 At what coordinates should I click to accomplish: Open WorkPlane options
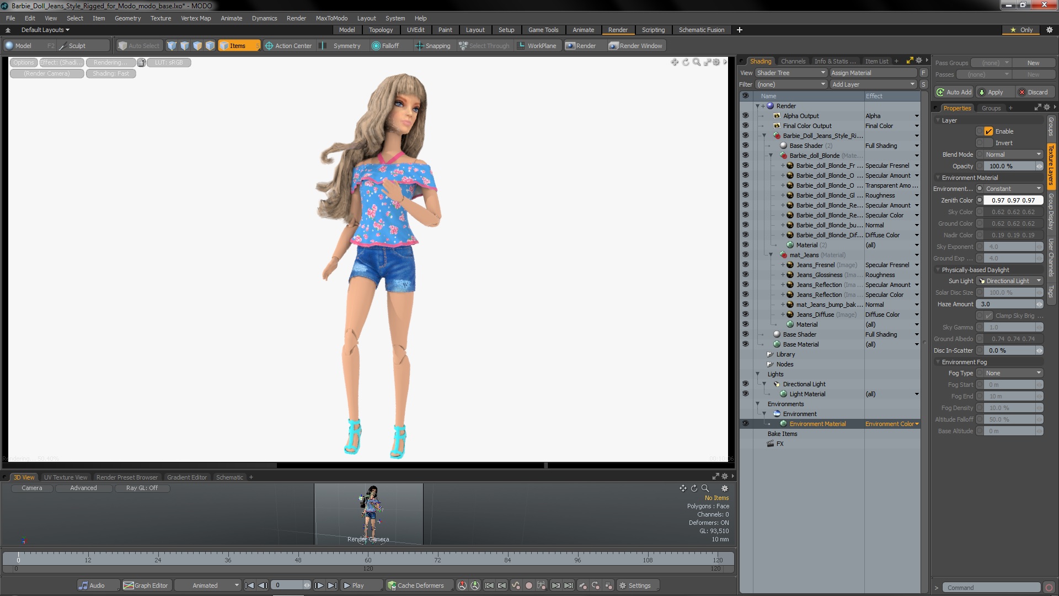point(537,46)
